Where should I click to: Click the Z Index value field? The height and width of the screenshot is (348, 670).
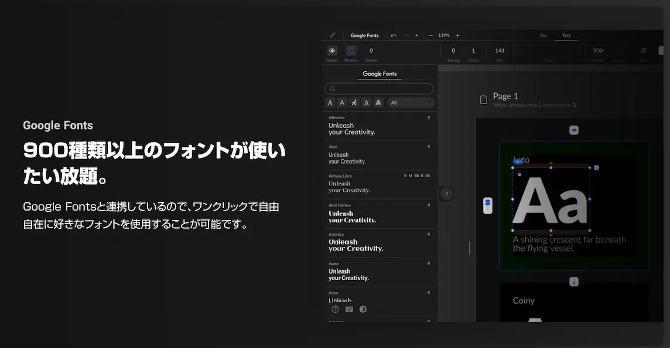[371, 51]
